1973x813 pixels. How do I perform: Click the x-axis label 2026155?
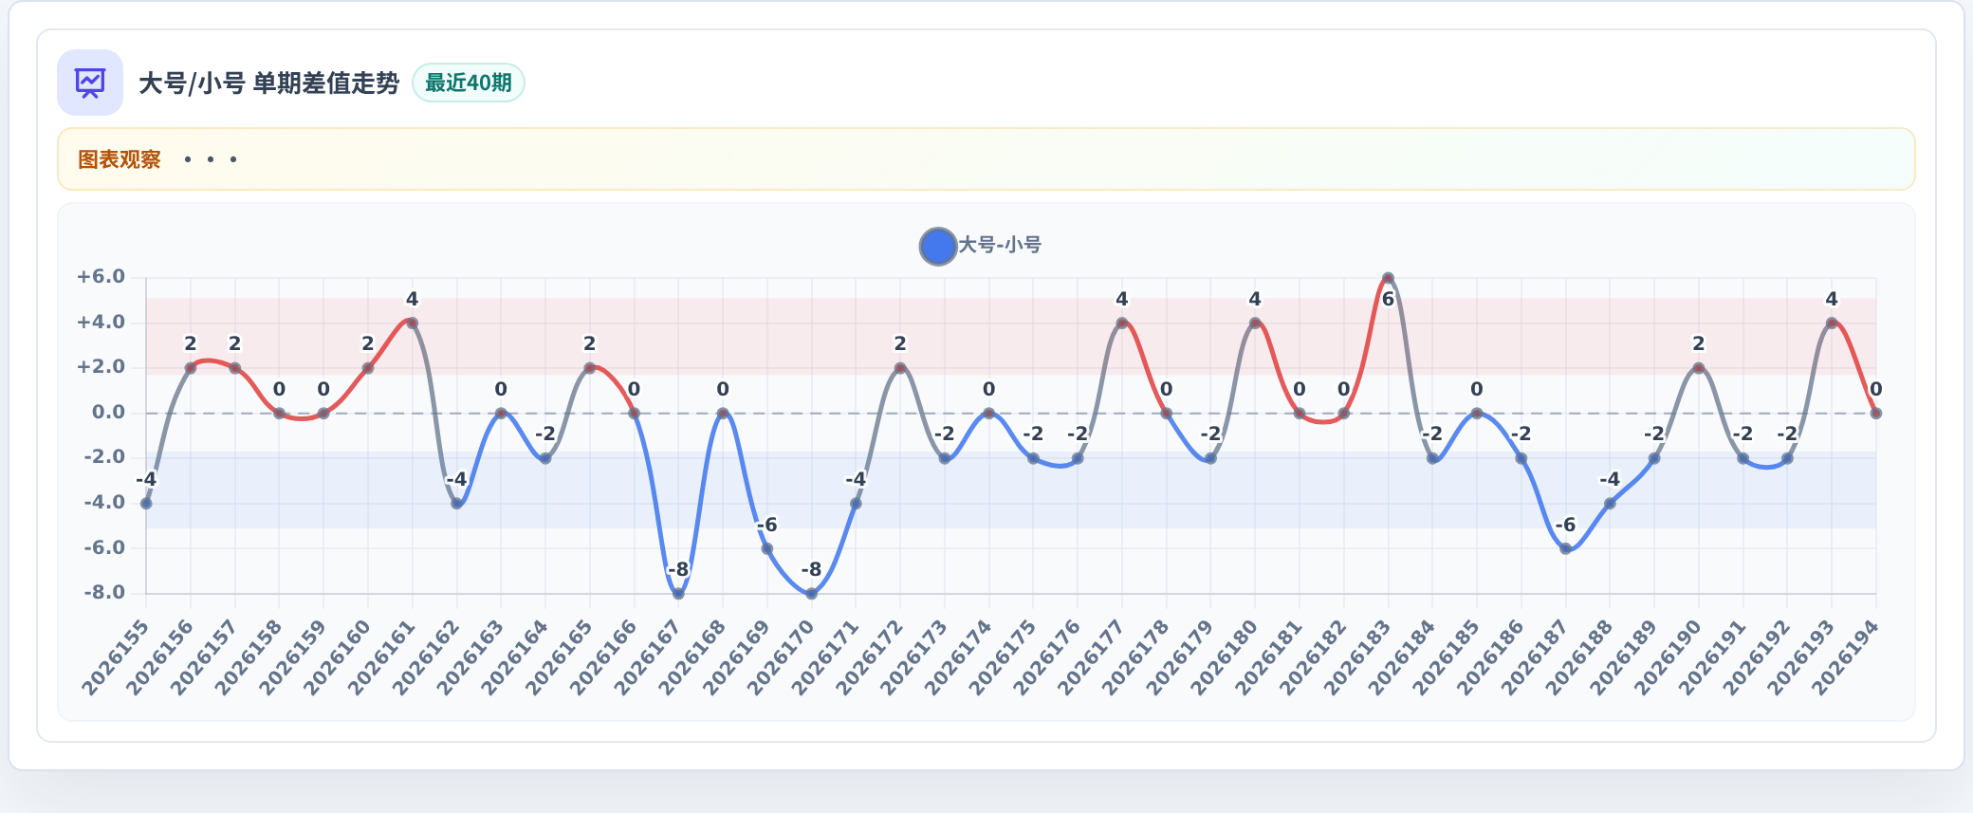point(115,657)
